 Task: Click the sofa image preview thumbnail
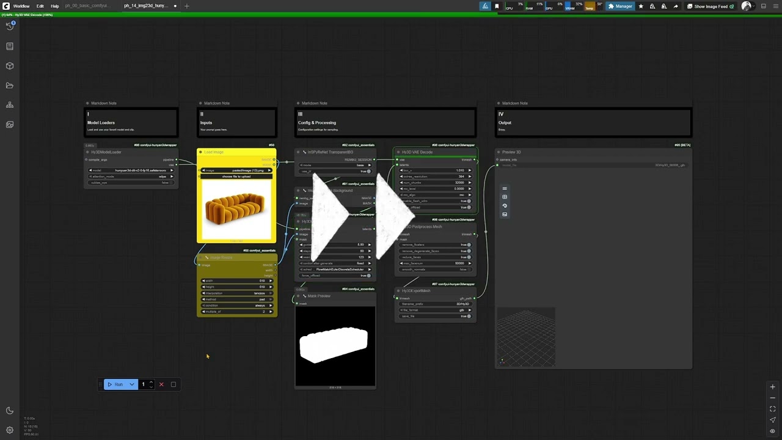(236, 209)
